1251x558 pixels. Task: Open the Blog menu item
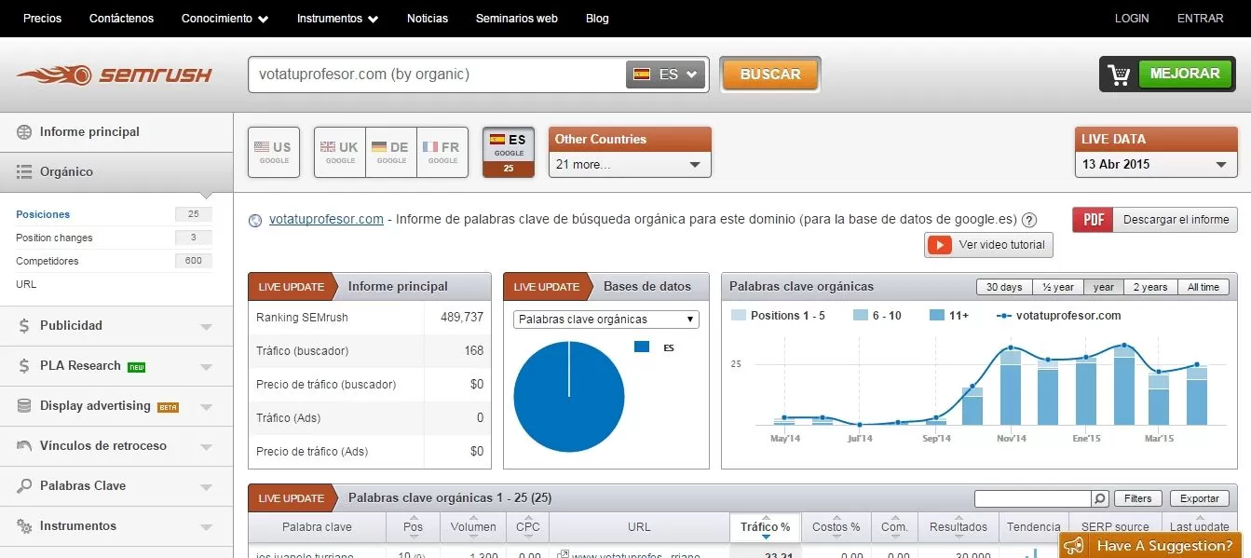597,19
